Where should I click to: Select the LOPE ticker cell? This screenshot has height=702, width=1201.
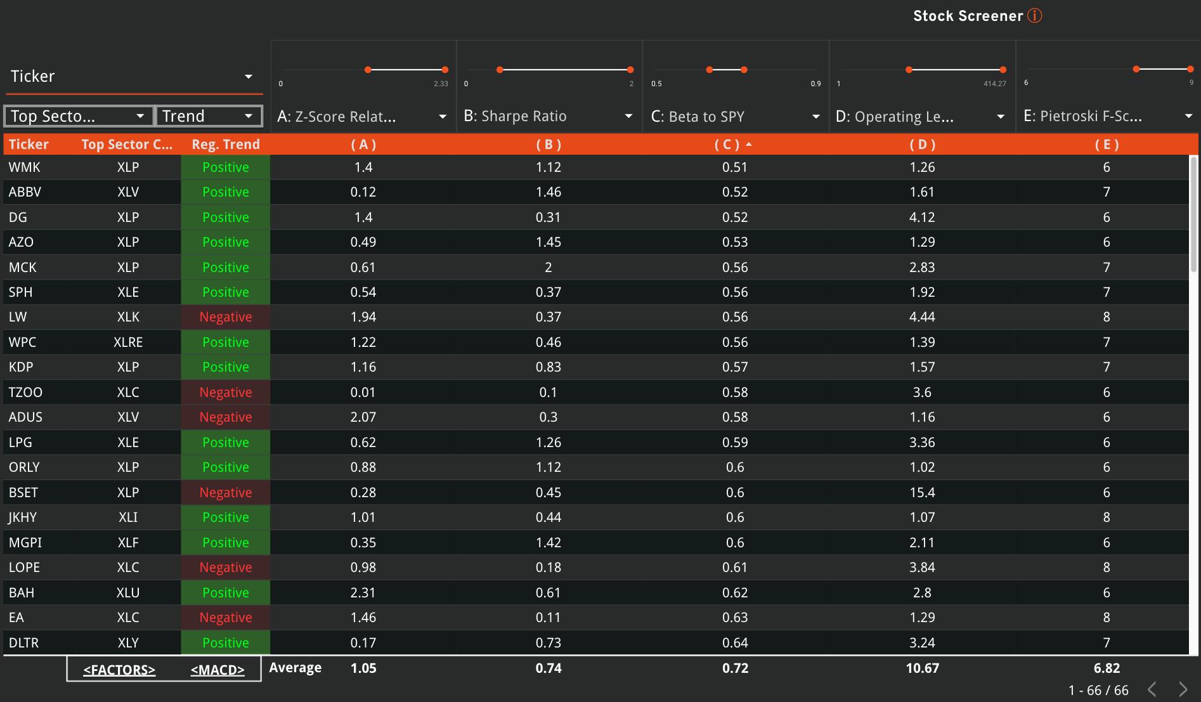24,568
